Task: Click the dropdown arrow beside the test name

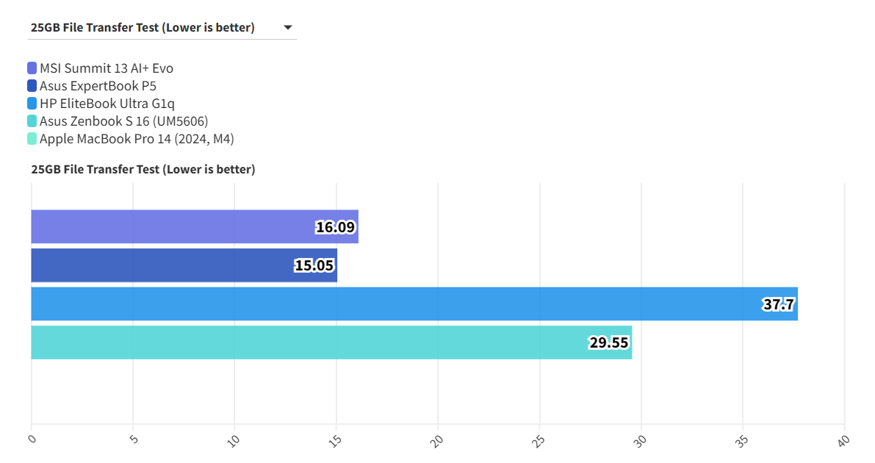Action: (288, 28)
